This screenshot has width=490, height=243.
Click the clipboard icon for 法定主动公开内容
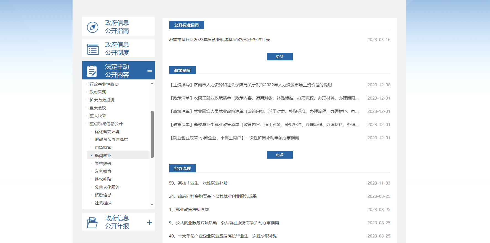pos(92,71)
